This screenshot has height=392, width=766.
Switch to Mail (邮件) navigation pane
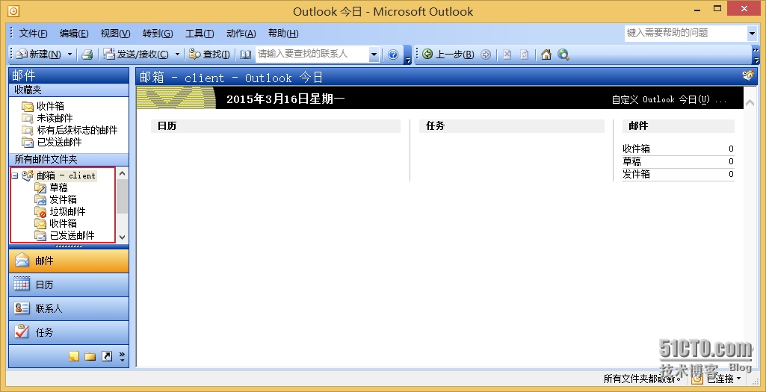69,261
